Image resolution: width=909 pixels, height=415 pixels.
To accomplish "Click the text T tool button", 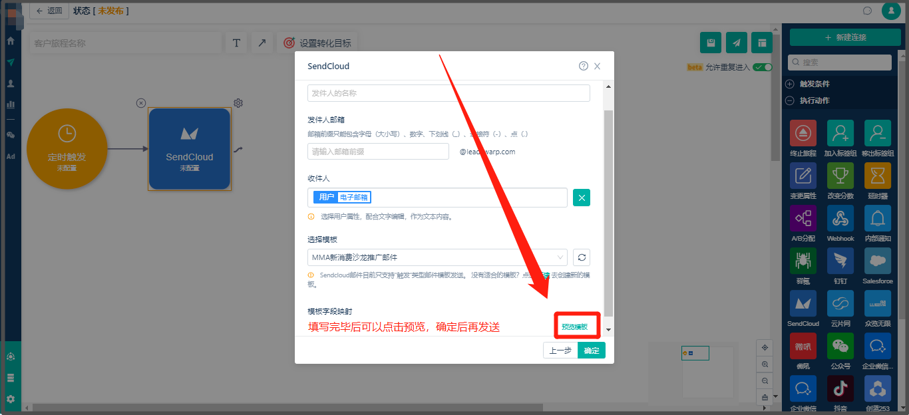I will pyautogui.click(x=236, y=43).
